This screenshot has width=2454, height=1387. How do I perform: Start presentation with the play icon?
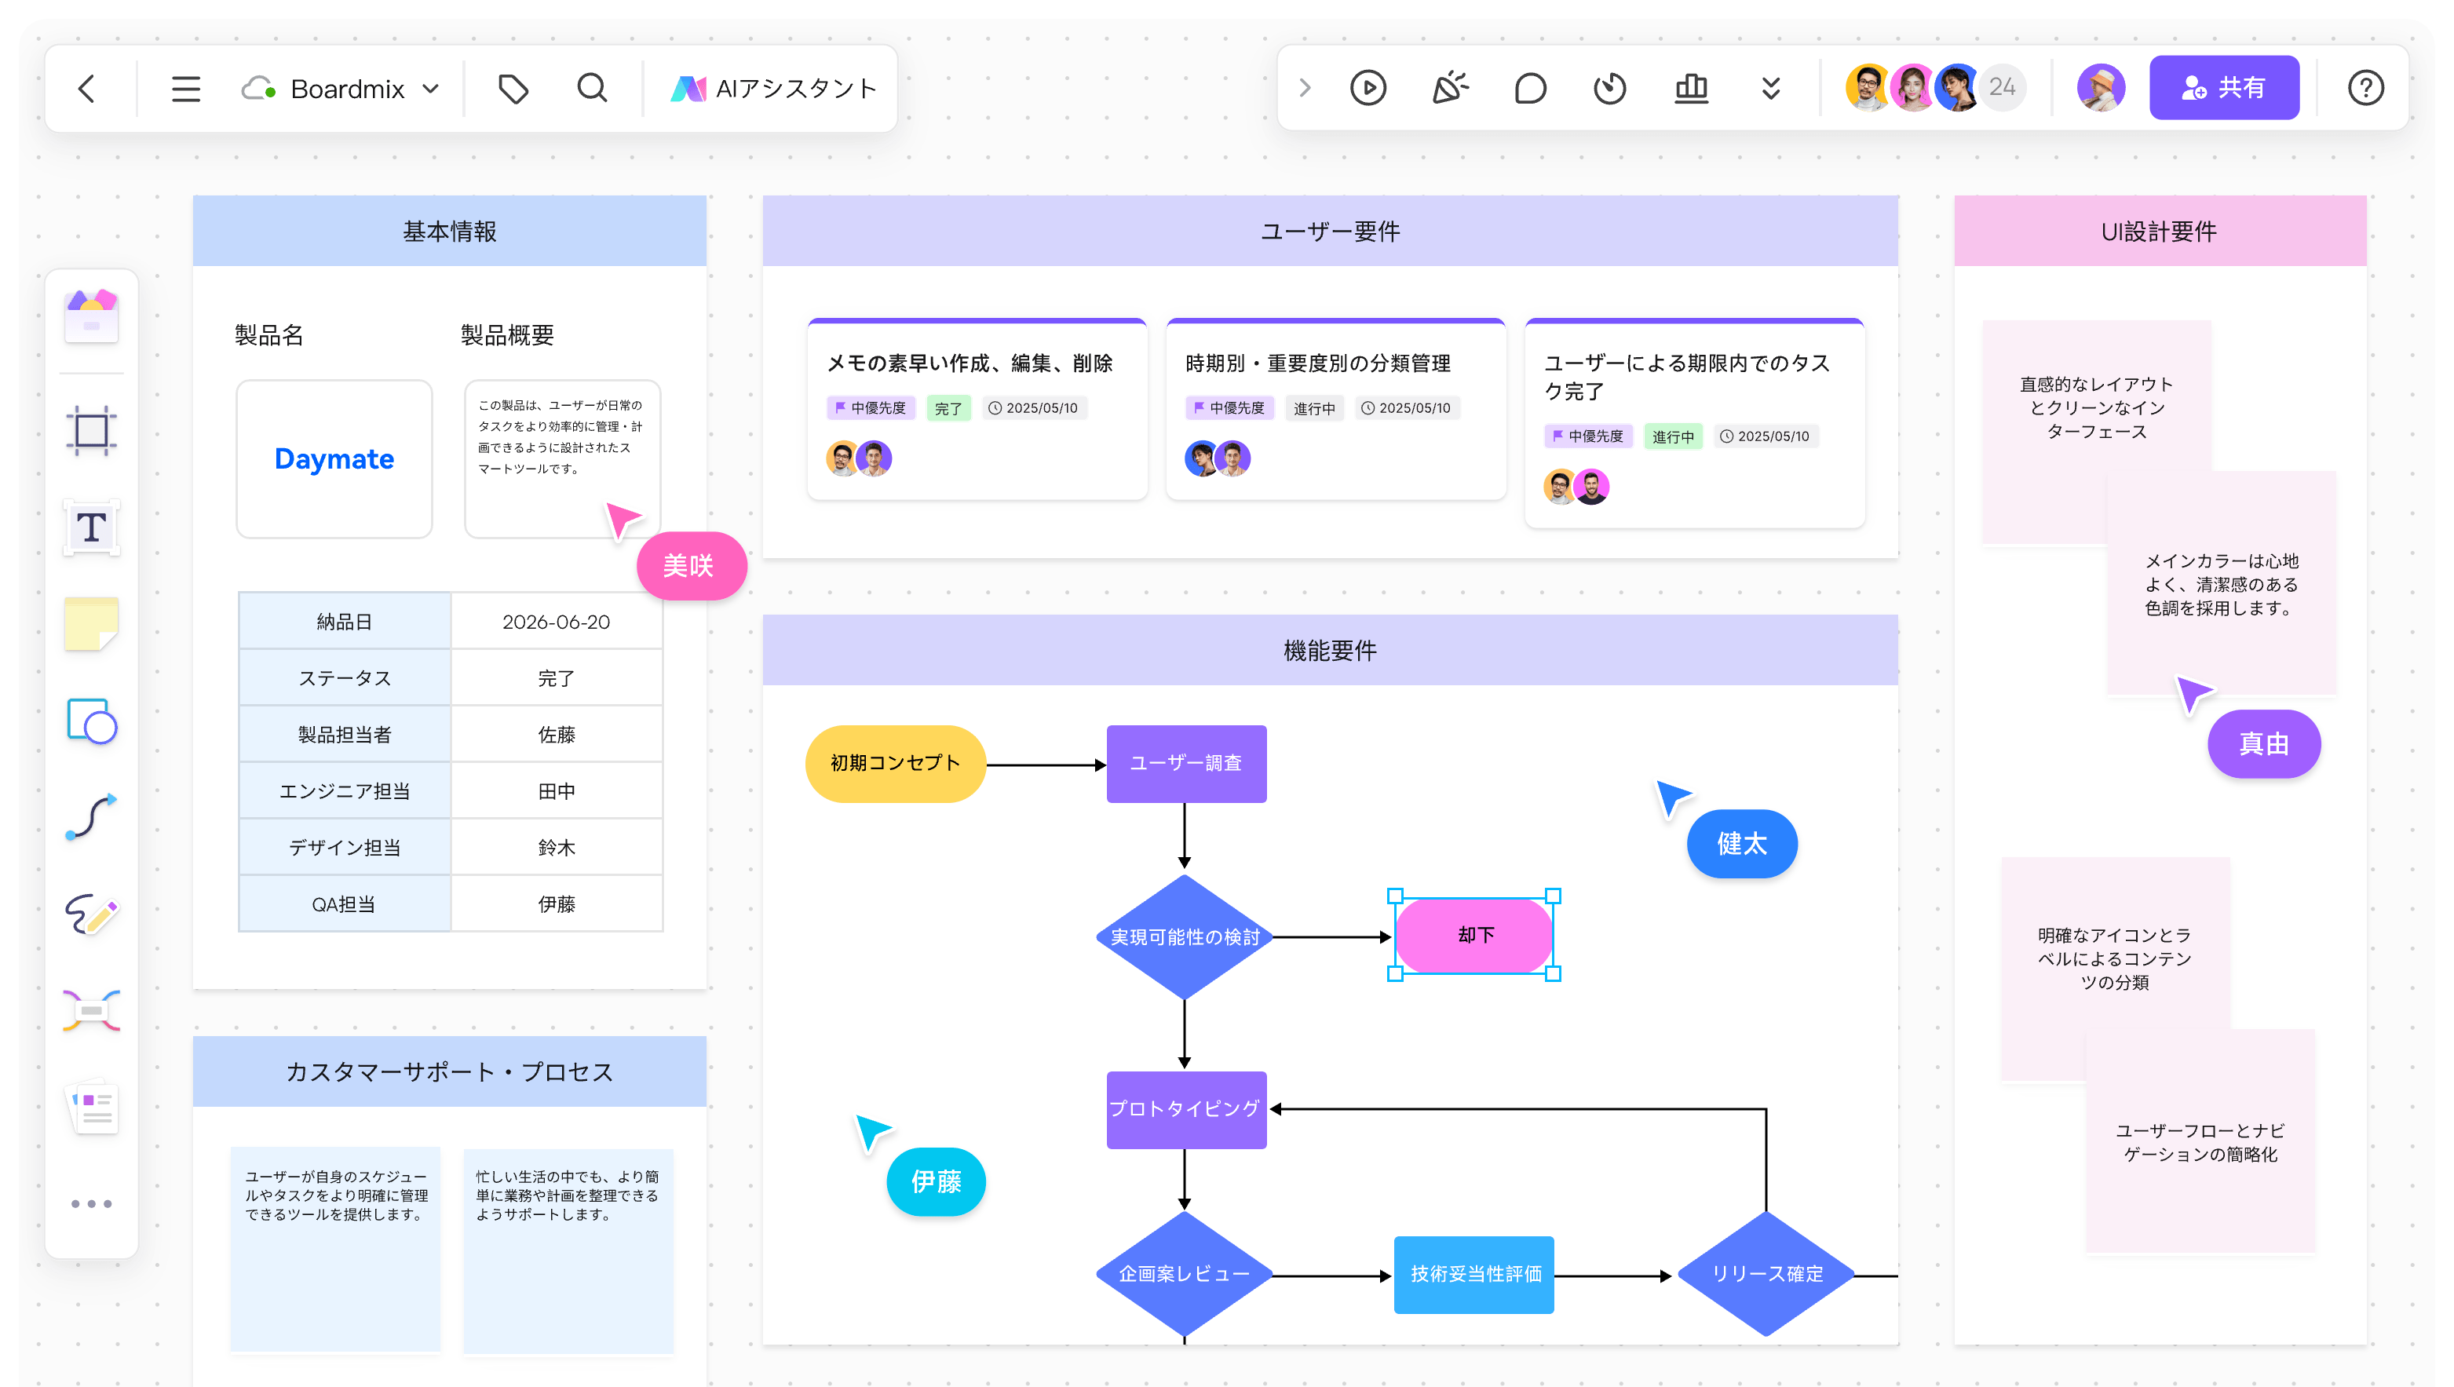click(x=1368, y=89)
